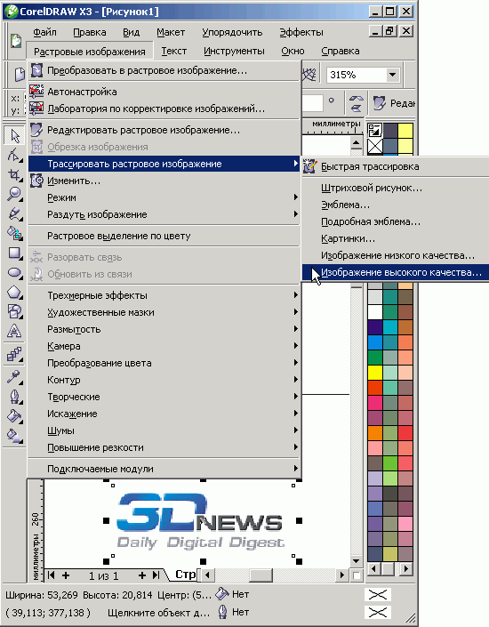Select the Eyedropper tool
Screen dimensions: 489x627
(x=14, y=377)
